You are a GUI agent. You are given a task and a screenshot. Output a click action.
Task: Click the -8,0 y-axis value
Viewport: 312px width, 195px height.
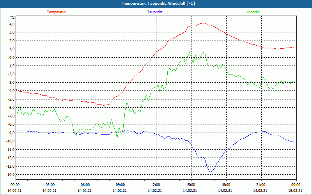tap(11, 124)
